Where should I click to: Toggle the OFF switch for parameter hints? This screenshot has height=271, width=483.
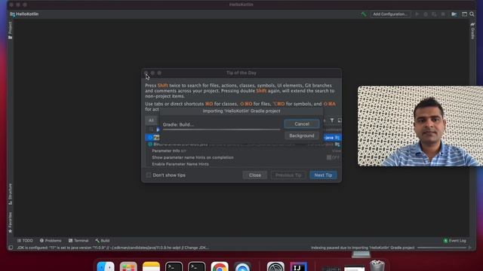click(333, 157)
